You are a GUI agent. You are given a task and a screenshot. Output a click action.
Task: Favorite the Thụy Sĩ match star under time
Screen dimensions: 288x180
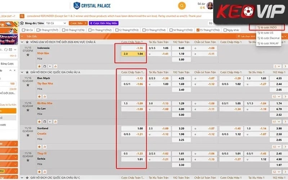pos(28,160)
